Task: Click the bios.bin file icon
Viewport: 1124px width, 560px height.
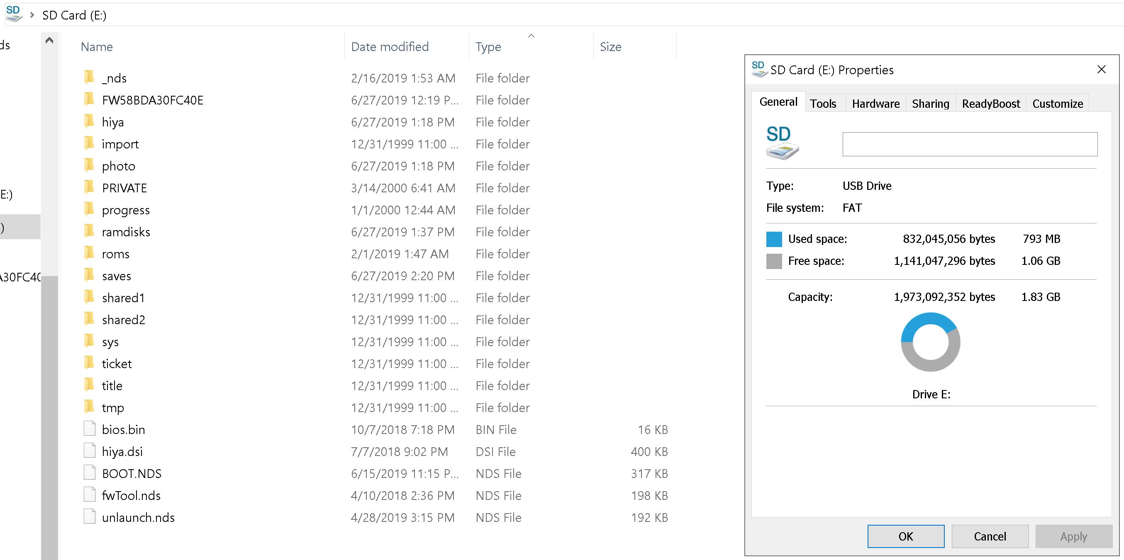Action: click(x=90, y=429)
